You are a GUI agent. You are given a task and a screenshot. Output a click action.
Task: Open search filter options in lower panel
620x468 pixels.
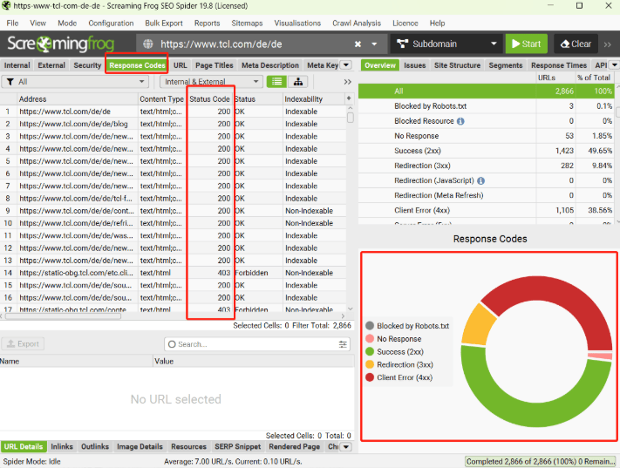point(343,344)
